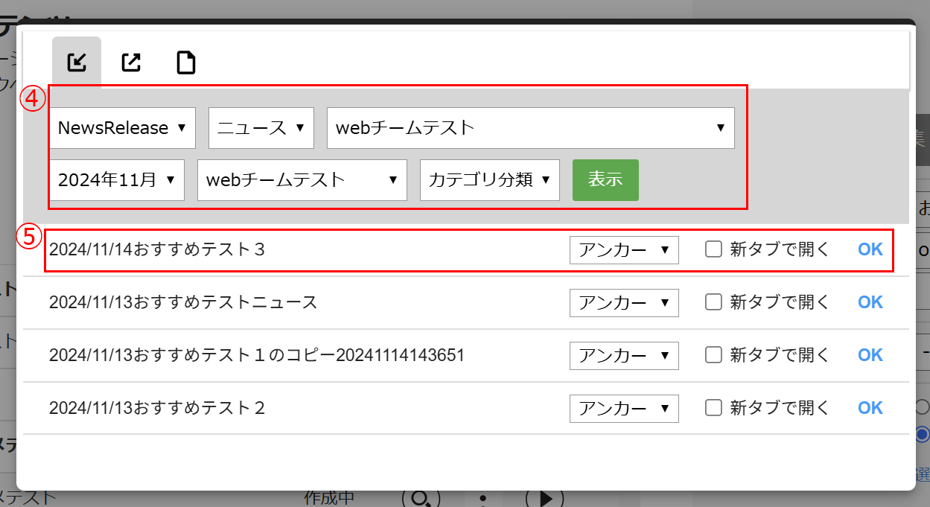Open the webチームテスト dropdown beside the month selector
The height and width of the screenshot is (507, 930).
[302, 179]
